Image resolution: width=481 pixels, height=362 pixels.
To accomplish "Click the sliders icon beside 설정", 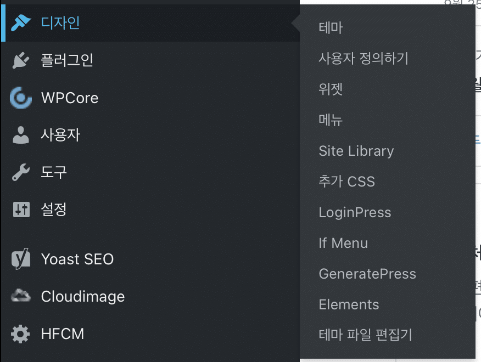I will click(21, 210).
